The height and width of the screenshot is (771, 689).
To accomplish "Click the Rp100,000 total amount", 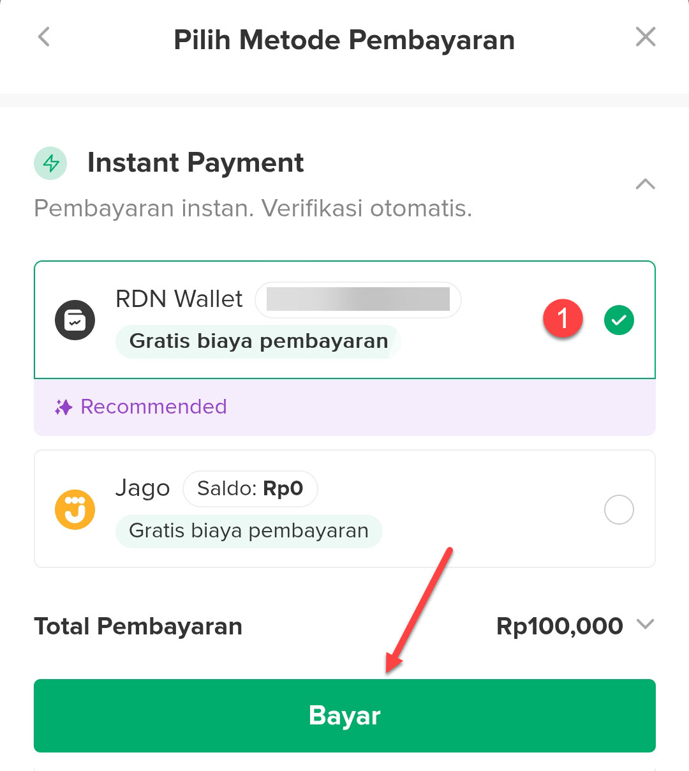I will 559,626.
